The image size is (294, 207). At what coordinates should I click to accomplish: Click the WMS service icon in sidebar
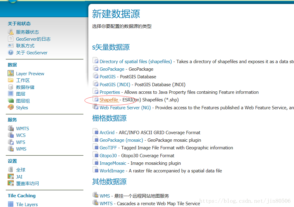(11, 149)
